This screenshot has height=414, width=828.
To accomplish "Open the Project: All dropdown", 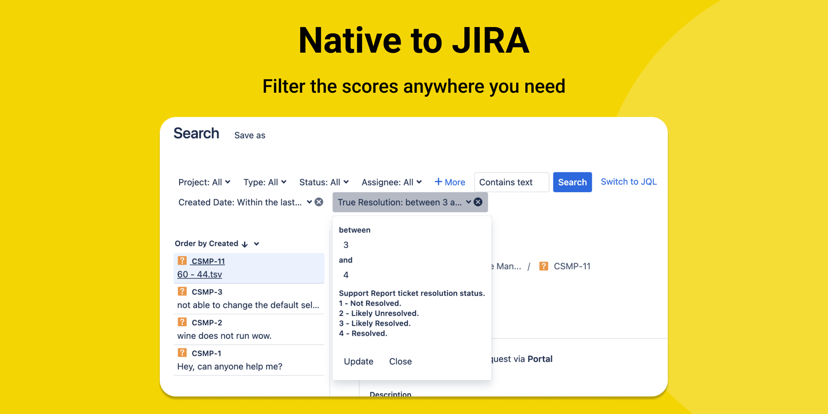I will [204, 182].
